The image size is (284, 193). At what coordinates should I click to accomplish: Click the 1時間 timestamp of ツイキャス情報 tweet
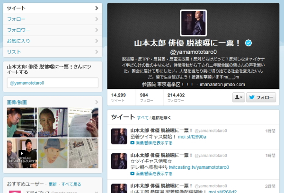pyautogui.click(x=270, y=156)
